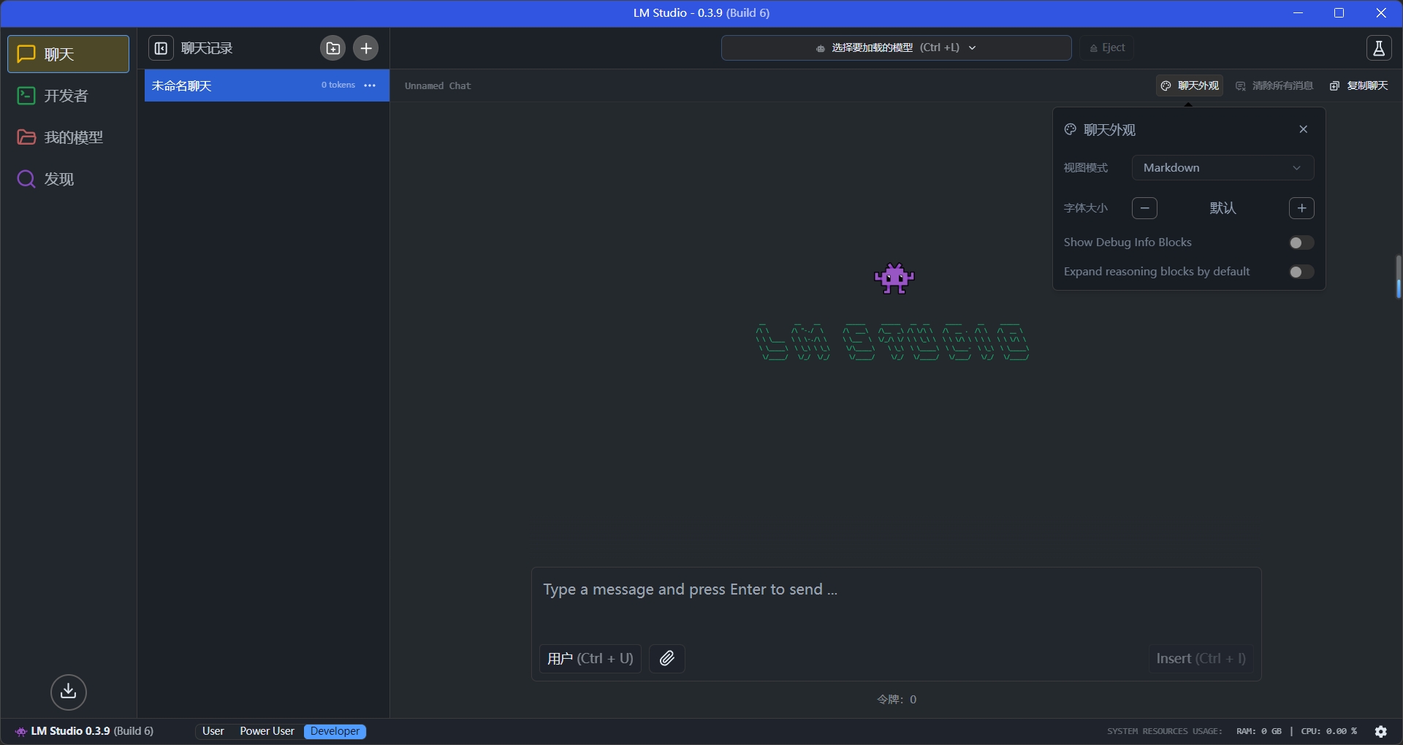Attach a file with paperclip icon
Screen dimensions: 1403x745
click(x=666, y=658)
